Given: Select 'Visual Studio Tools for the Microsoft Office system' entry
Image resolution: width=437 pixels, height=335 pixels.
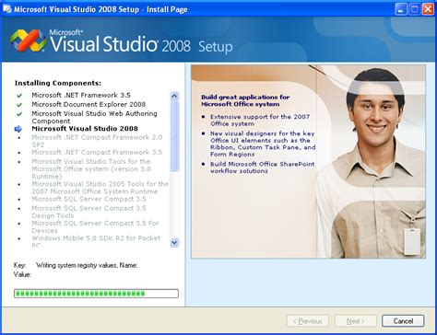Looking at the screenshot, I should tap(91, 168).
